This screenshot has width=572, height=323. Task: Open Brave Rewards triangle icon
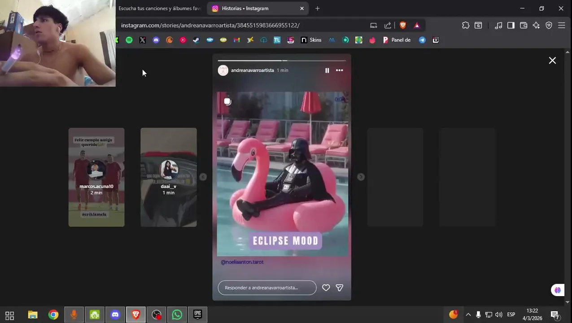417,26
